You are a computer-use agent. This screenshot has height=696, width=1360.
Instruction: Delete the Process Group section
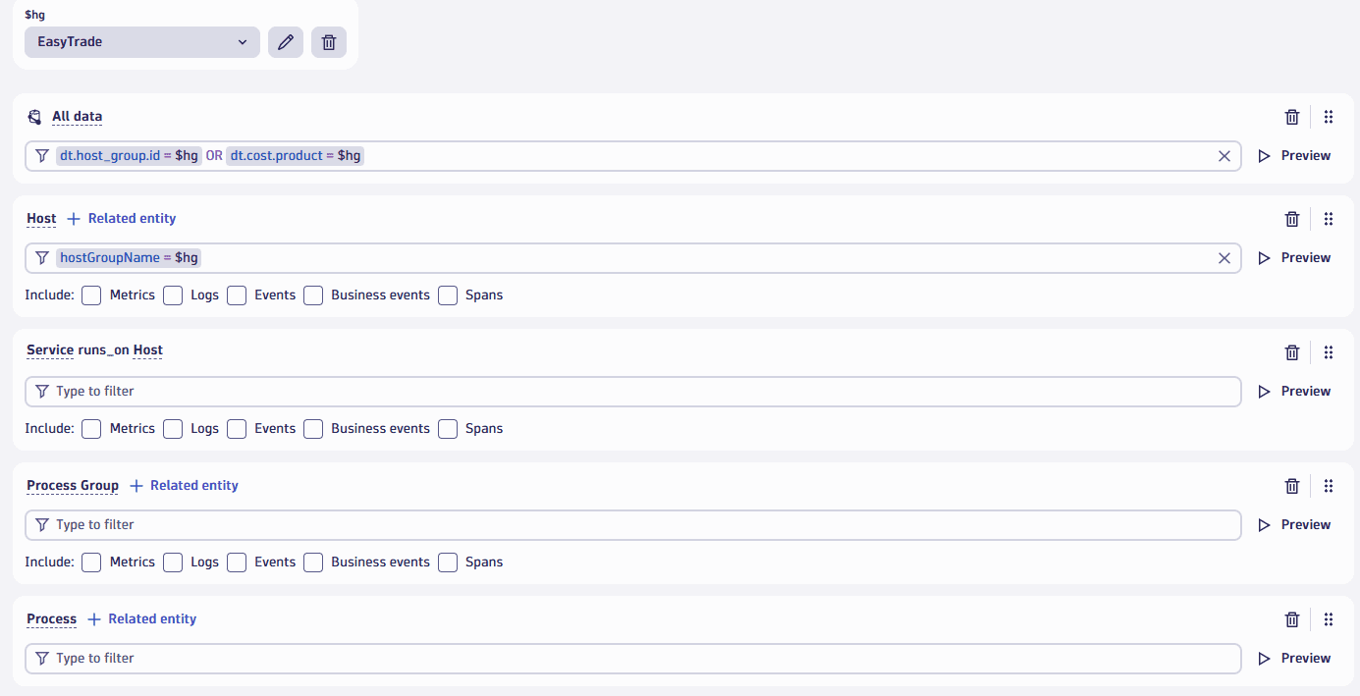(1292, 486)
